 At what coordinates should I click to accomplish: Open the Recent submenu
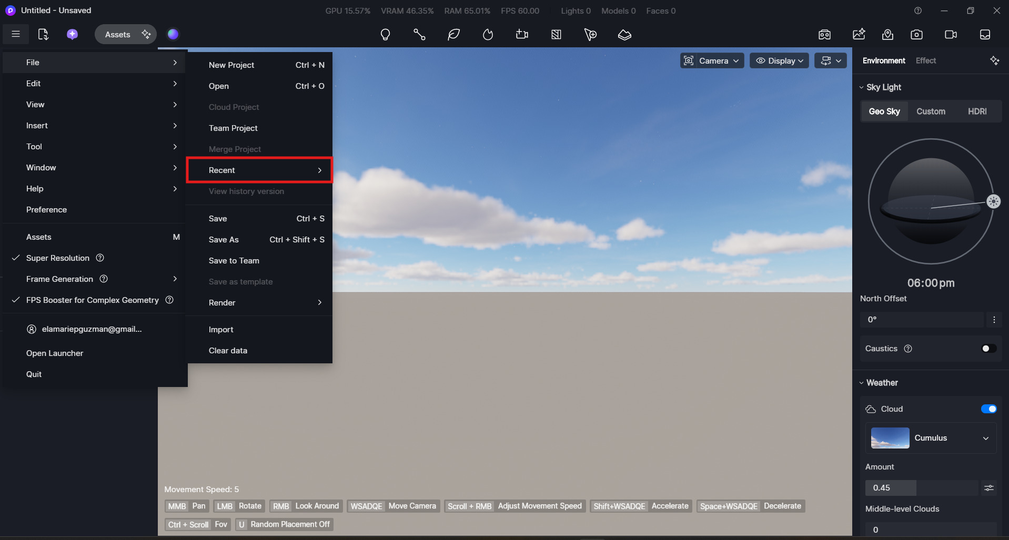click(259, 170)
